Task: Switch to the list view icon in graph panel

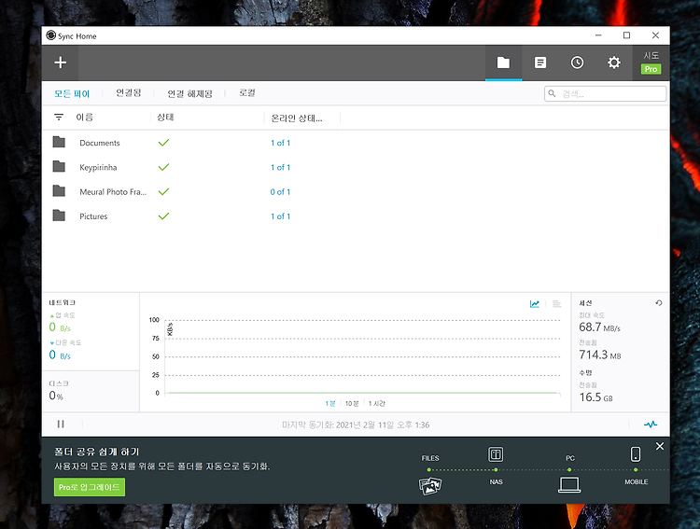Action: (556, 304)
